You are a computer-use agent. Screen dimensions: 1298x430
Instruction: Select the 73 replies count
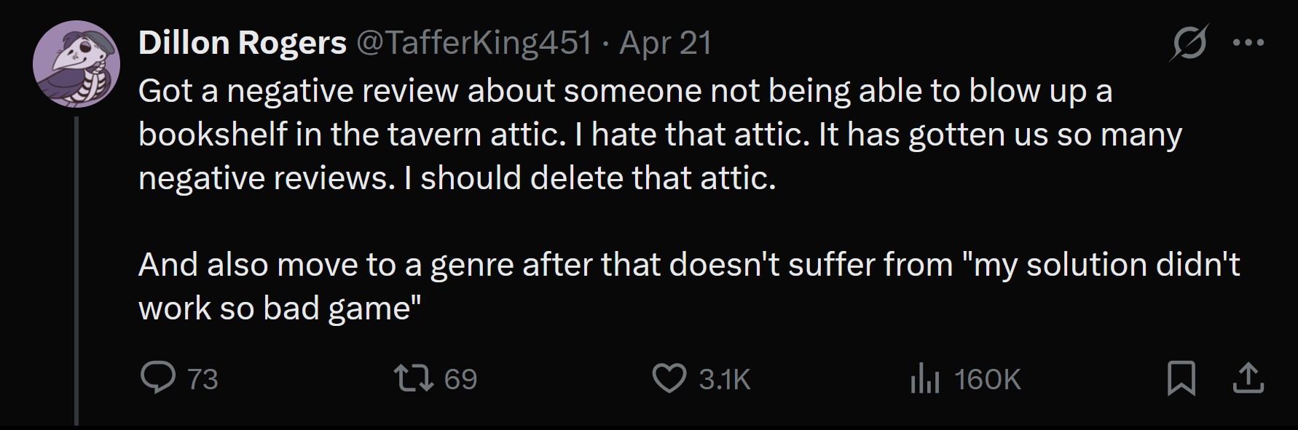tap(202, 379)
